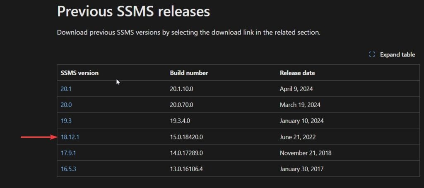Click the April 9, 2024 release date
This screenshot has width=424, height=188.
click(297, 89)
